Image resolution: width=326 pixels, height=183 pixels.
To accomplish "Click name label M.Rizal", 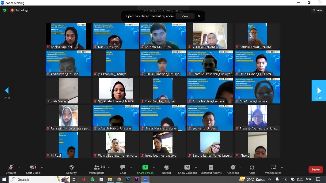I will click(x=56, y=156).
